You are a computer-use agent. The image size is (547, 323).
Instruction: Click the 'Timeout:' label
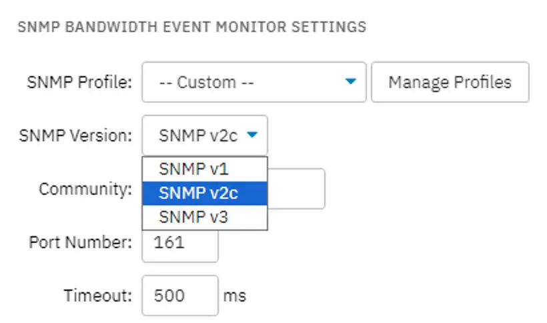pyautogui.click(x=98, y=296)
